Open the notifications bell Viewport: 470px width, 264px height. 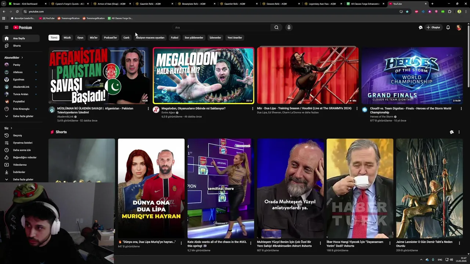point(448,27)
